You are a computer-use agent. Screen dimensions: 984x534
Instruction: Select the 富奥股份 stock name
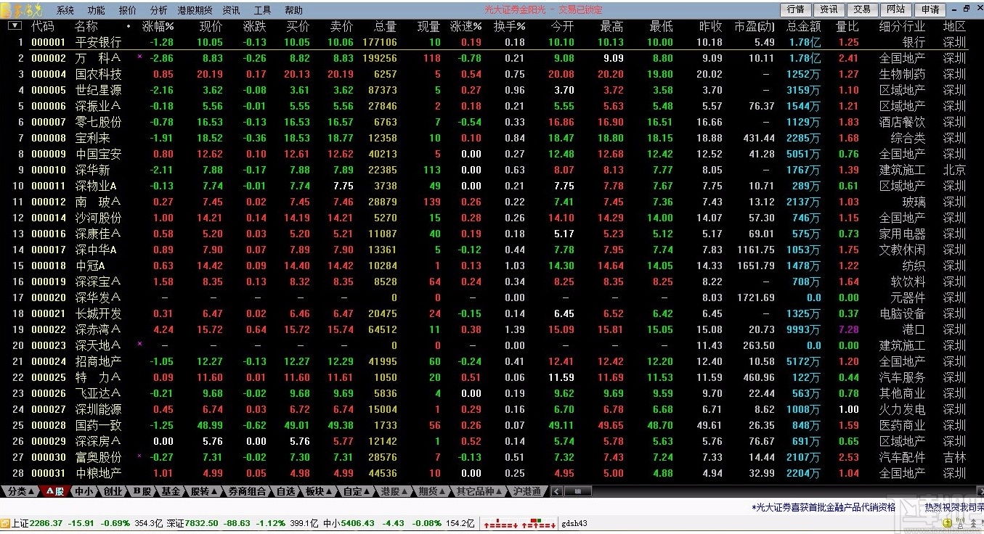click(98, 457)
